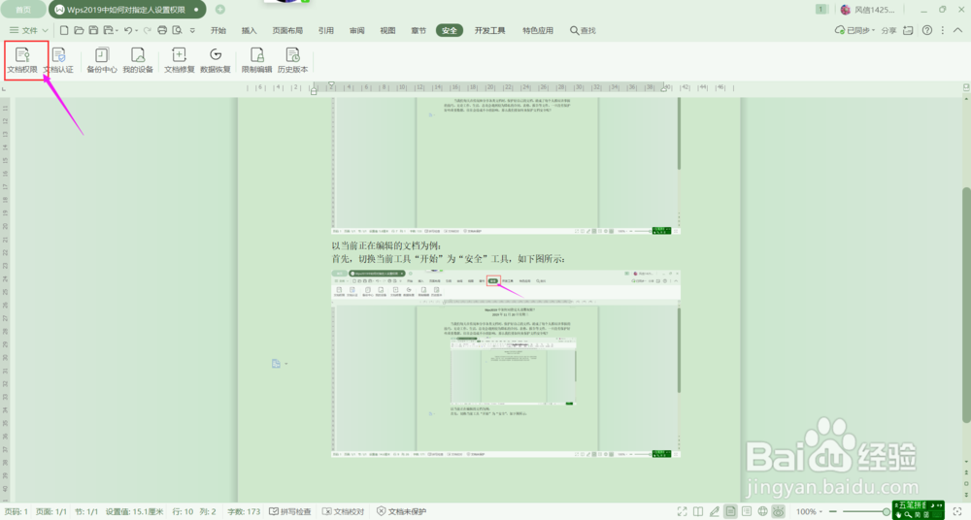The height and width of the screenshot is (520, 971).
Task: Click 字数: 173 word count
Action: 244,511
